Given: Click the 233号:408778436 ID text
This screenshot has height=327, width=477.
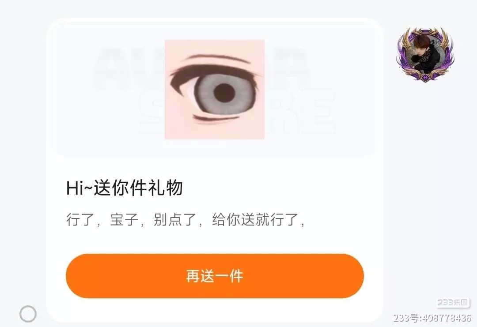Looking at the screenshot, I should coord(432,318).
